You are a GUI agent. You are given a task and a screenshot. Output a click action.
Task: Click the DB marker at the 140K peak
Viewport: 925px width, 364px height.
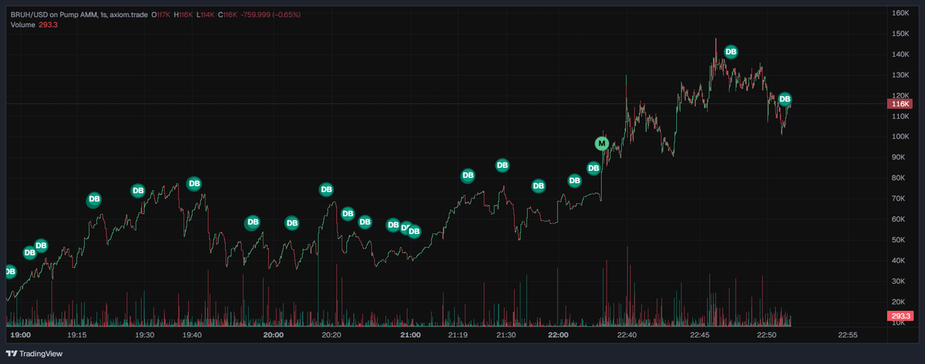(x=731, y=52)
